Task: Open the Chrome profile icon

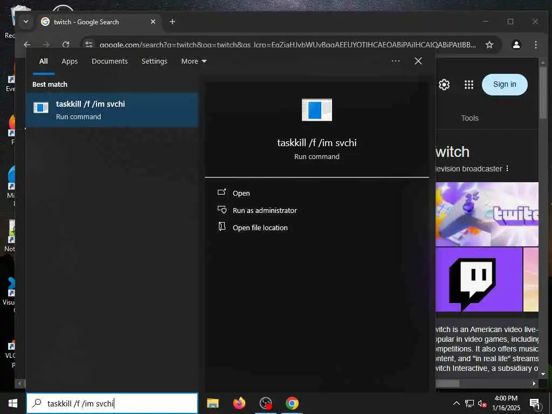Action: click(x=516, y=45)
